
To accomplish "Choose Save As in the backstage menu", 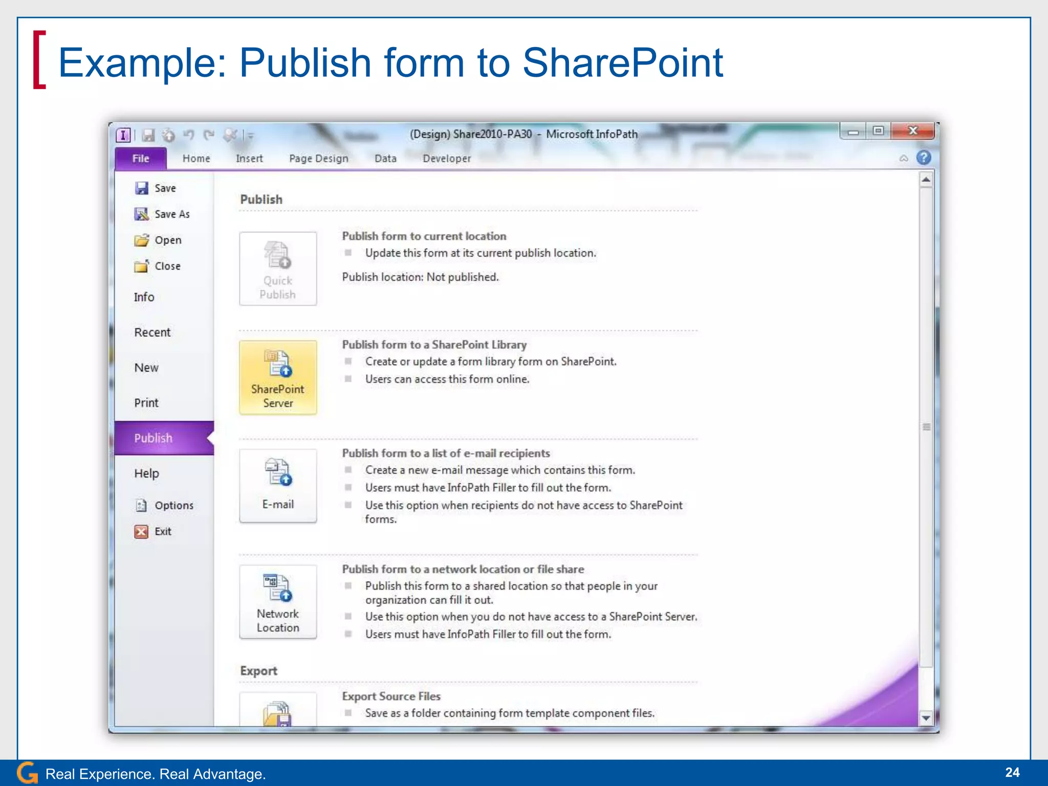I will pyautogui.click(x=162, y=214).
